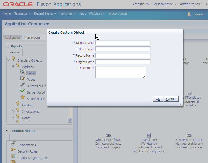Click the Business Processes icon
Image resolution: width=208 pixels, height=163 pixels.
[x=189, y=135]
